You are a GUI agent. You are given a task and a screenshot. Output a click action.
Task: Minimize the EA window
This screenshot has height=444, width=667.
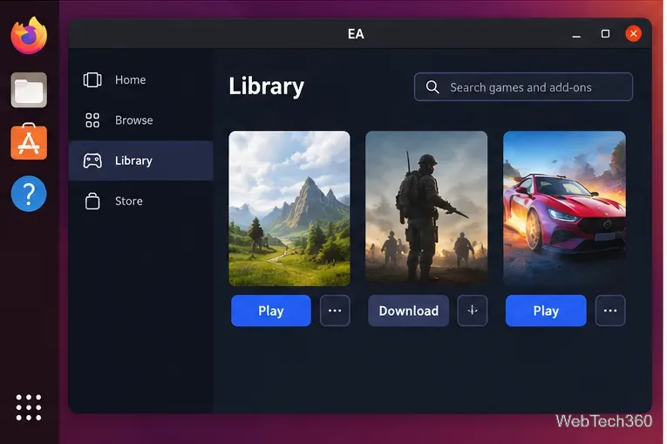click(576, 34)
